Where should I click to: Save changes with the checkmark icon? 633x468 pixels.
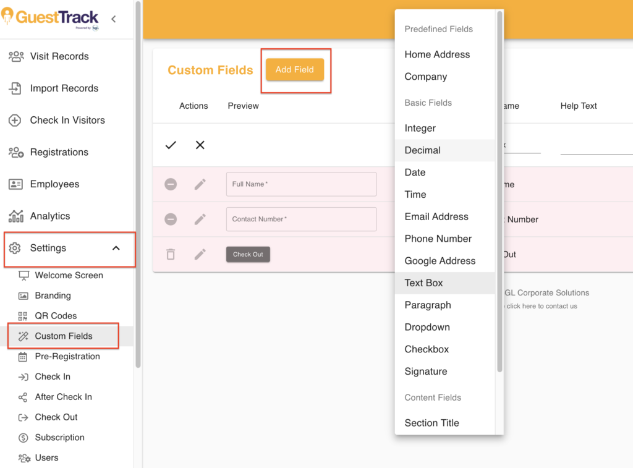(171, 145)
